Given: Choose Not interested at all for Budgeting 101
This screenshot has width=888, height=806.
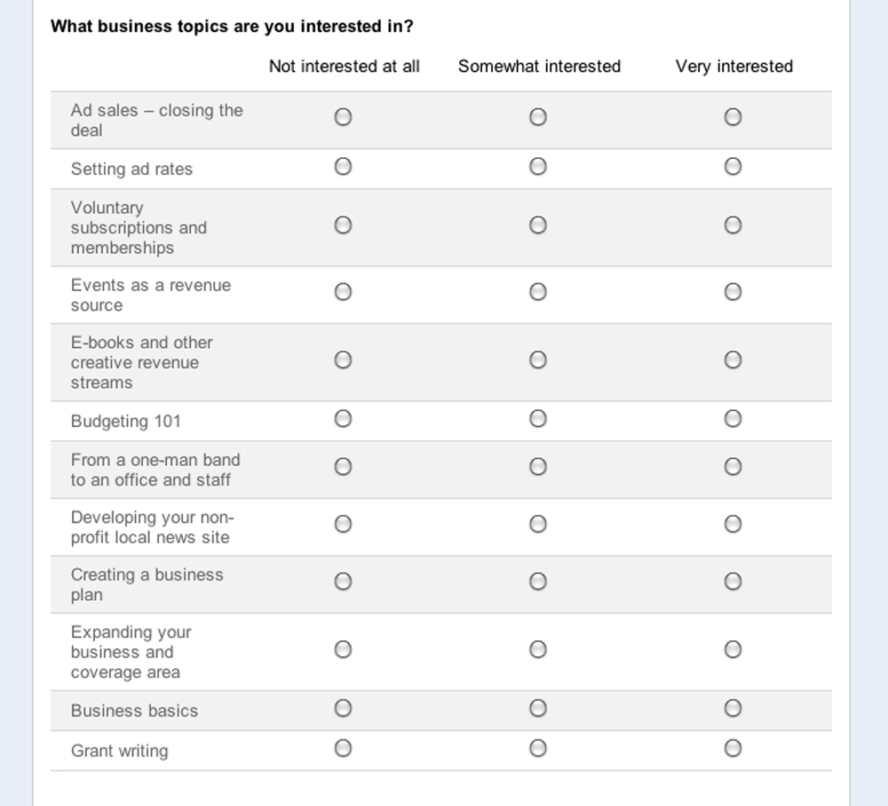Looking at the screenshot, I should [x=343, y=418].
